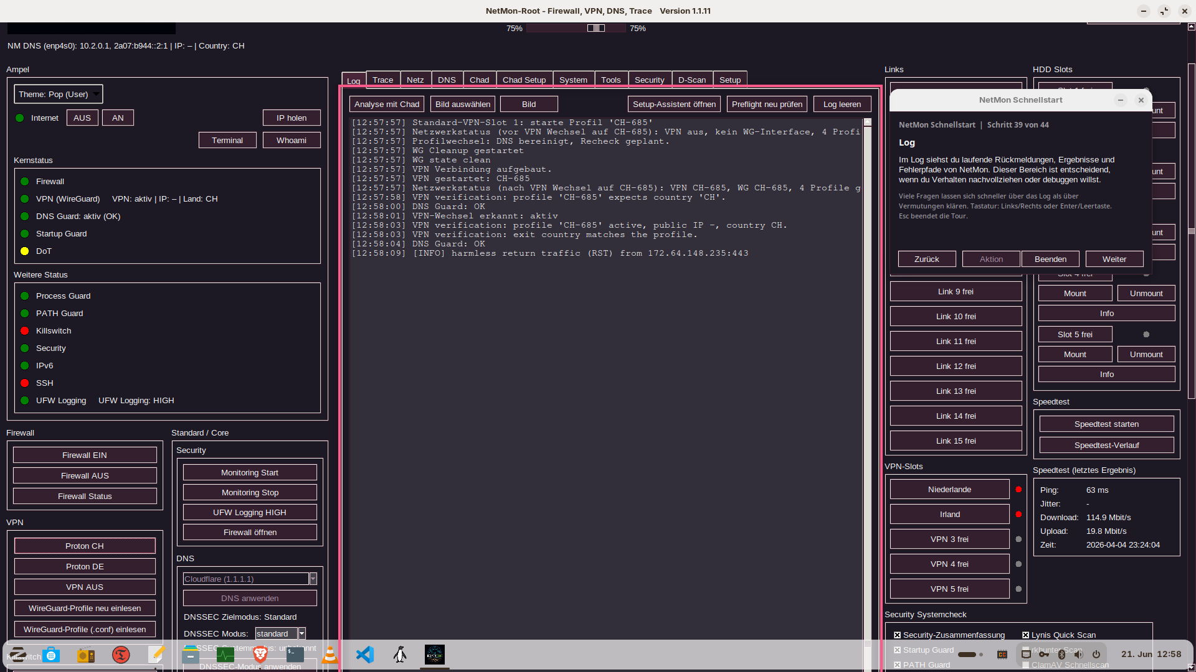The image size is (1196, 672).
Task: Open the DNSSEC Modus standard dropdown arrow
Action: click(x=302, y=634)
